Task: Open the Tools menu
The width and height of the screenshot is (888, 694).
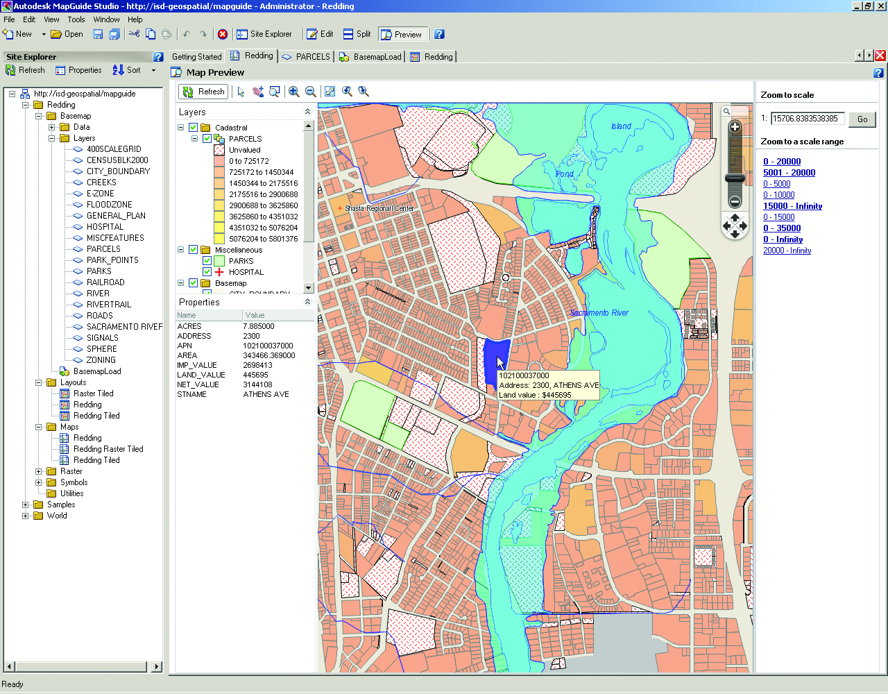Action: (x=76, y=19)
